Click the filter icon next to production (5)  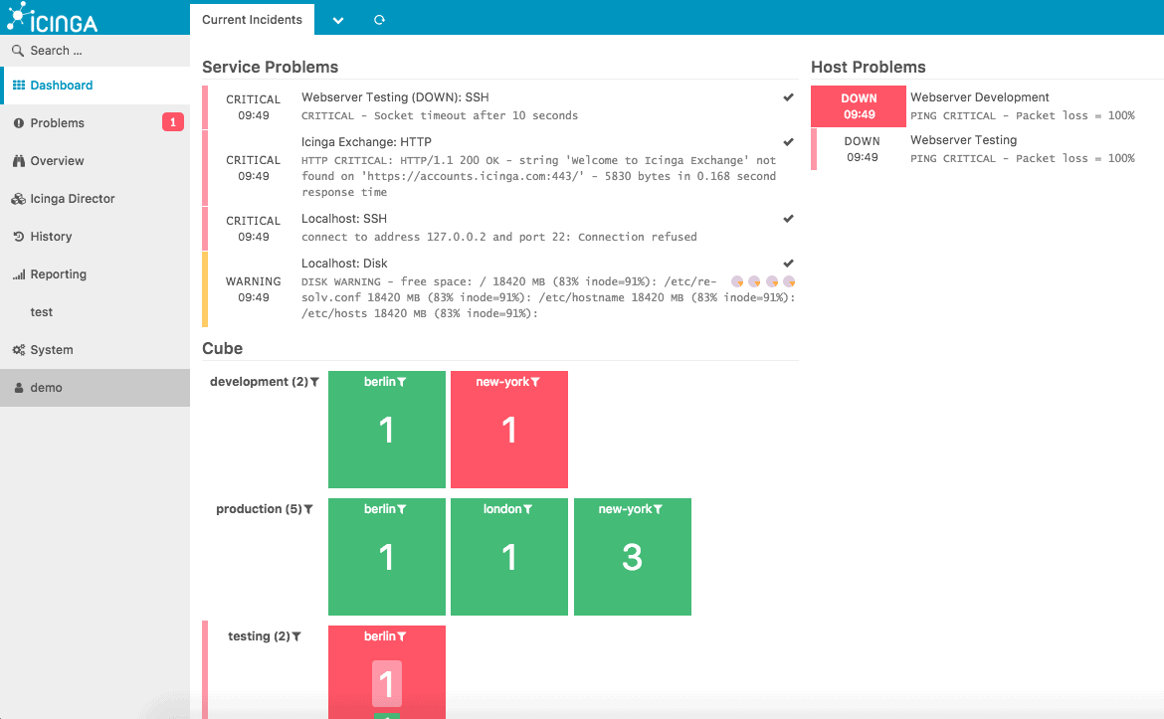tap(309, 509)
